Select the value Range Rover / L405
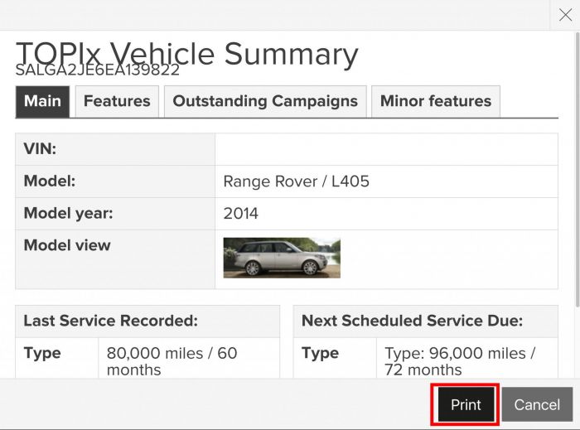The width and height of the screenshot is (580, 430). (x=297, y=181)
